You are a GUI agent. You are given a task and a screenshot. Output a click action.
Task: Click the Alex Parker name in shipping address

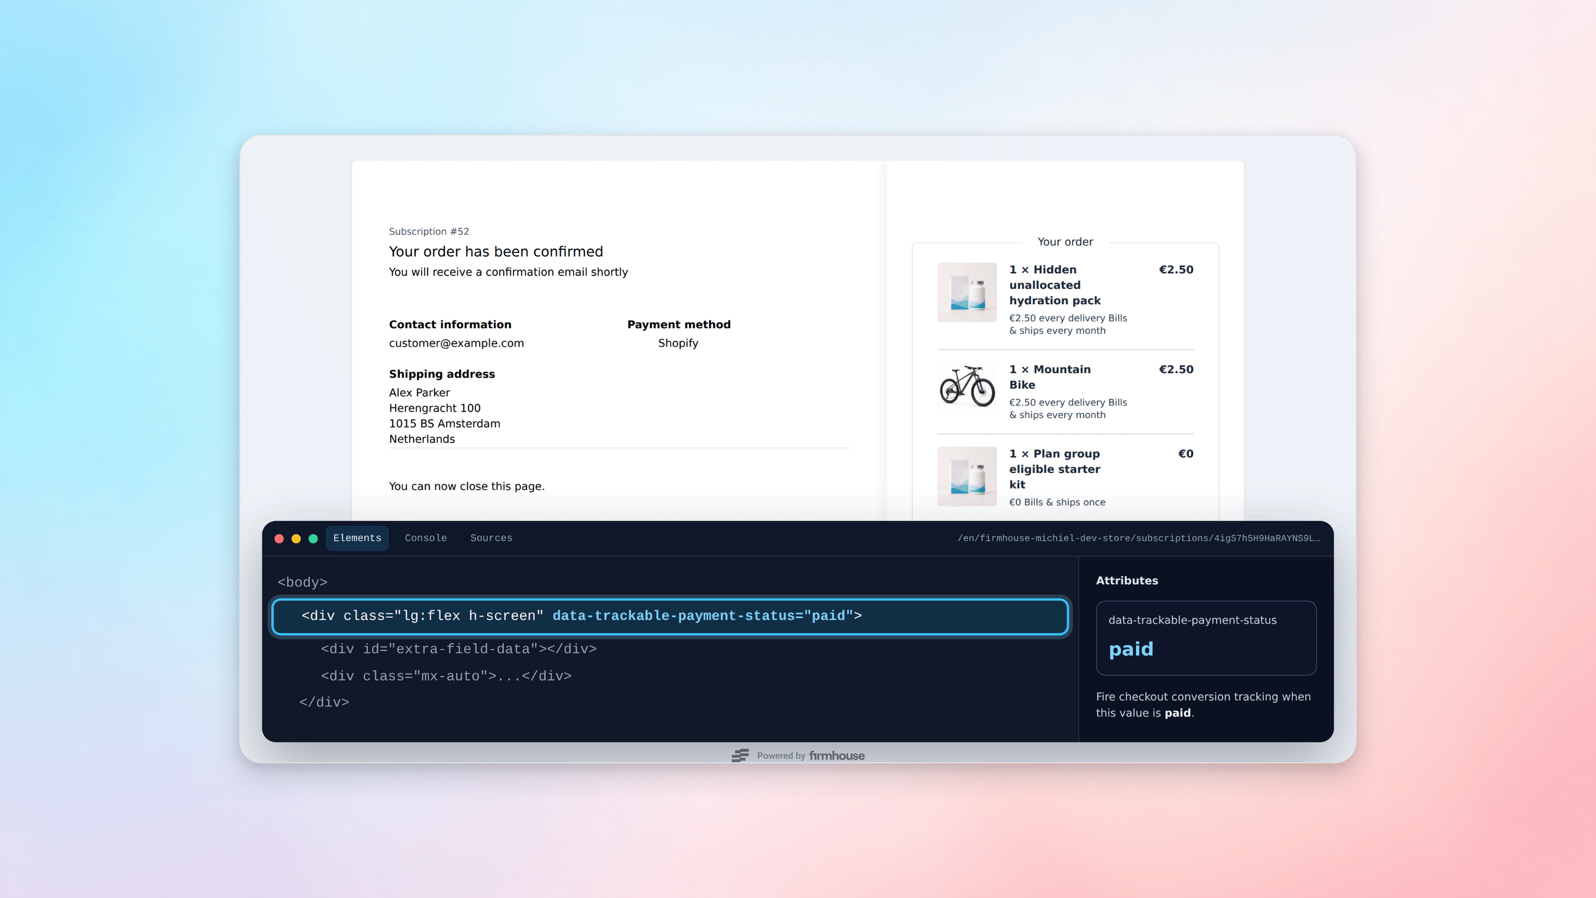pos(420,392)
